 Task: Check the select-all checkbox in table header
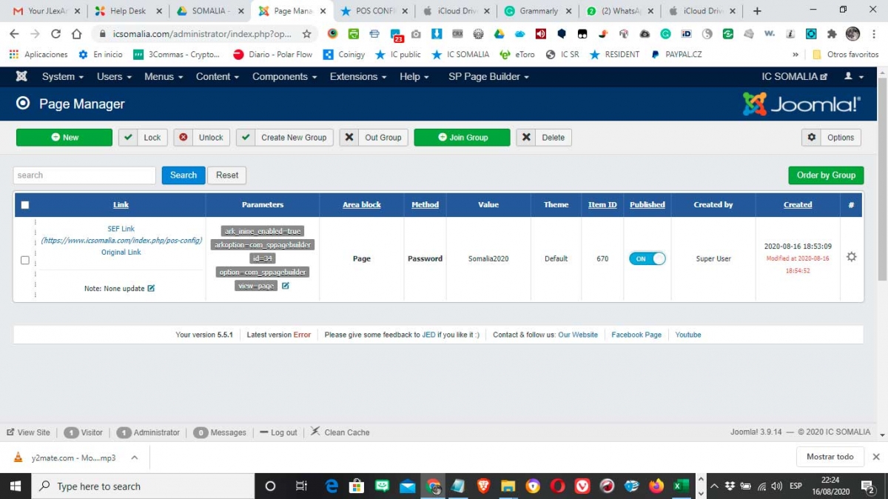tap(25, 205)
